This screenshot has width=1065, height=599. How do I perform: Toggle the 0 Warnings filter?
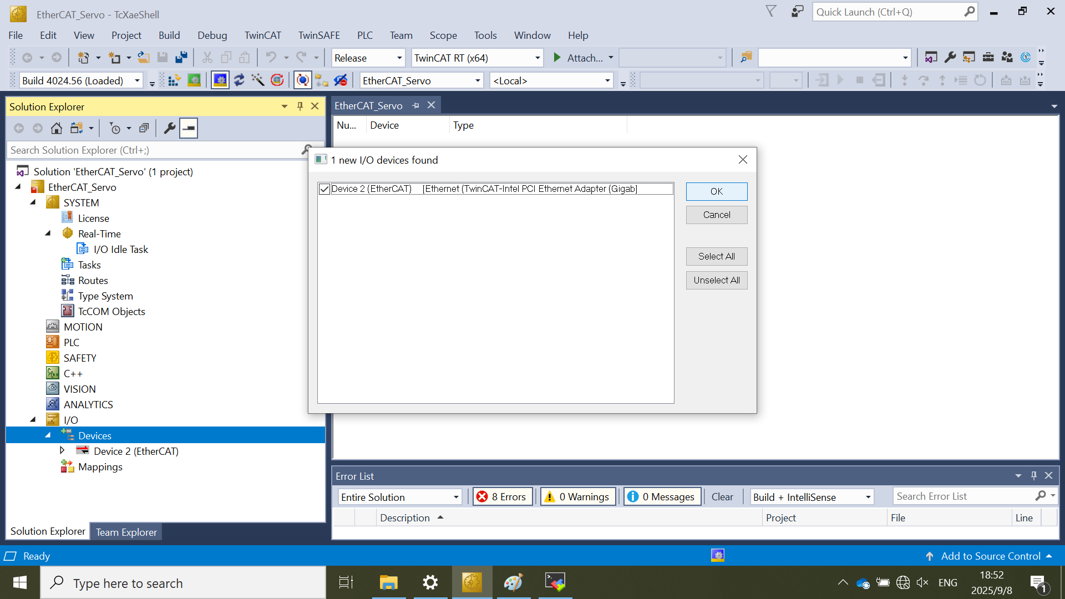[x=578, y=497]
